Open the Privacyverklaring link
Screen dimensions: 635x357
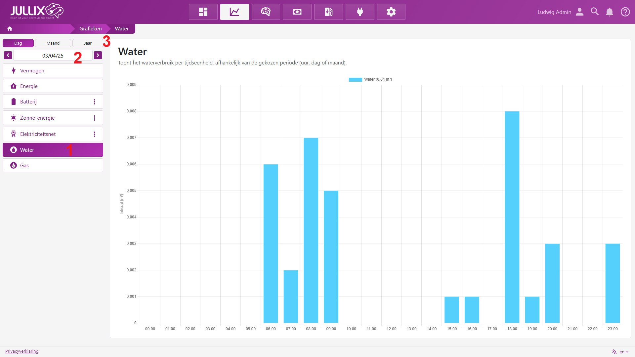coord(22,351)
